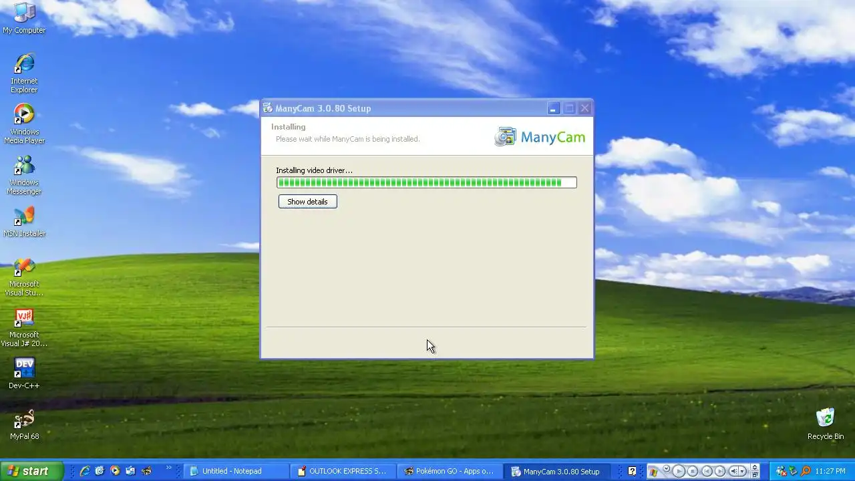The image size is (855, 481).
Task: Click the bold 'Installing' header text
Action: 288,127
